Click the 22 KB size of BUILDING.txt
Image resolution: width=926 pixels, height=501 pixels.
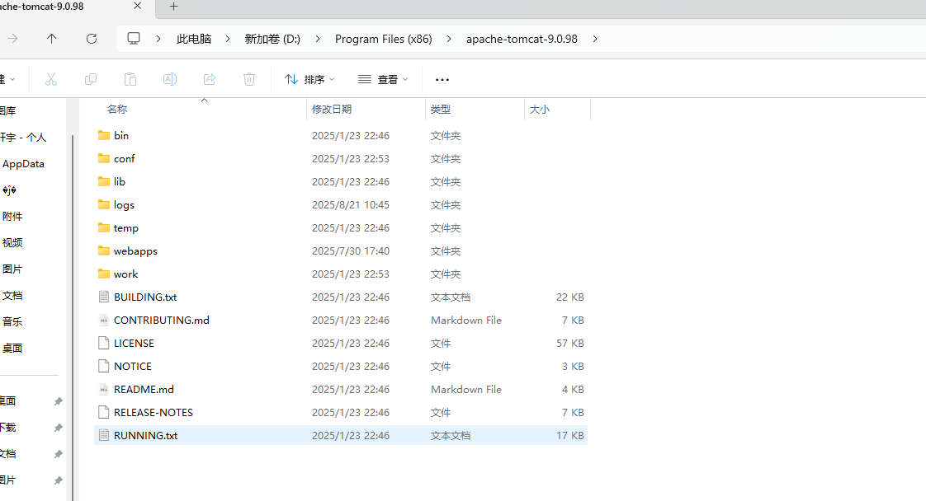coord(570,297)
